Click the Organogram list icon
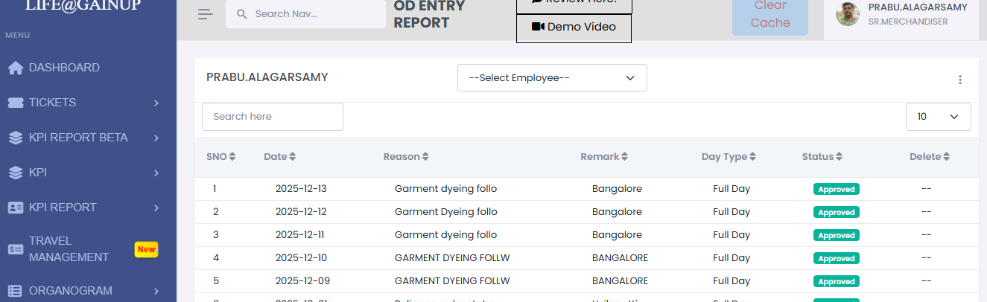 16,291
